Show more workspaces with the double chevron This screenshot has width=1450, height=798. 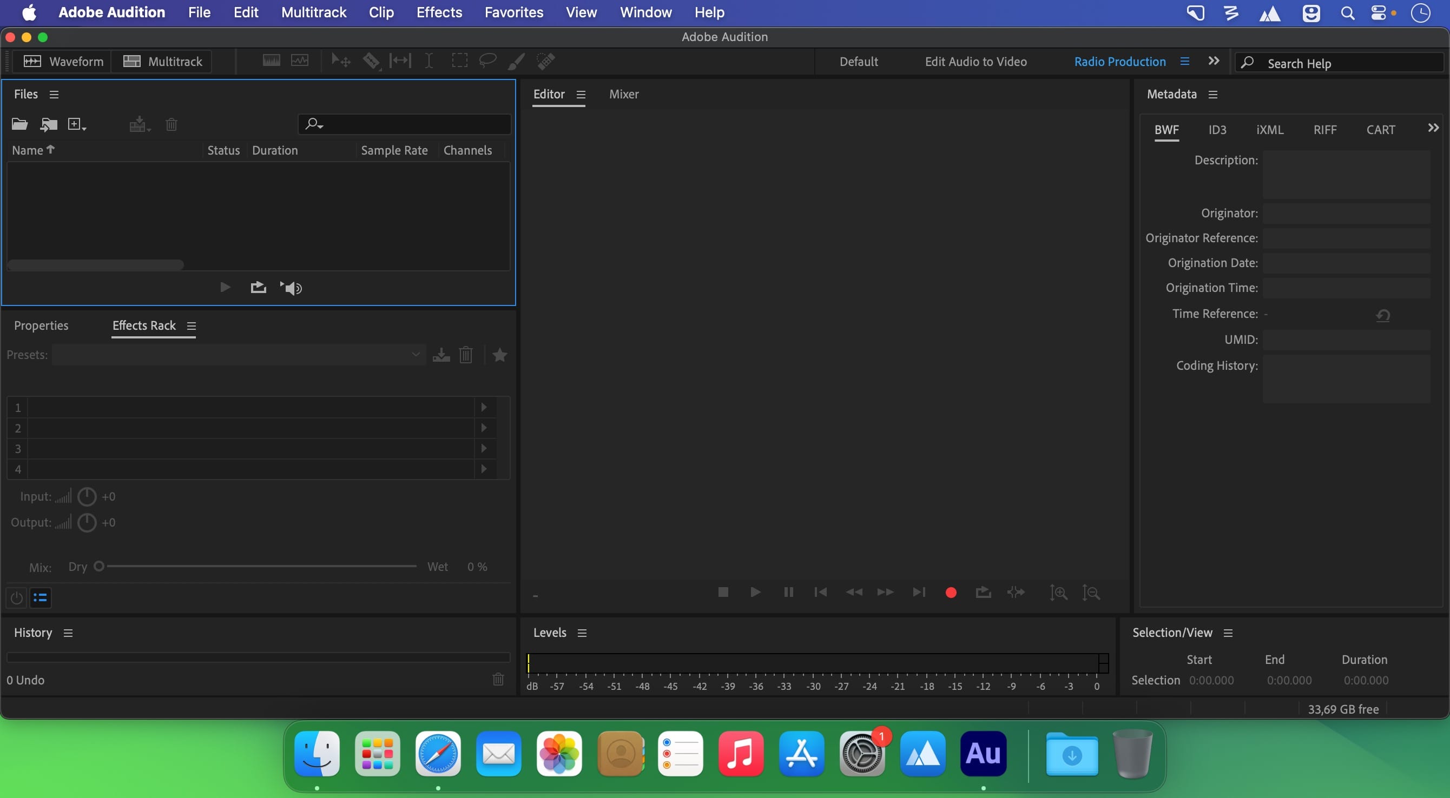(1214, 61)
